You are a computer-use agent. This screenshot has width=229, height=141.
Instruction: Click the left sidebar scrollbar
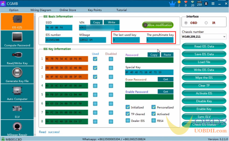(35, 74)
